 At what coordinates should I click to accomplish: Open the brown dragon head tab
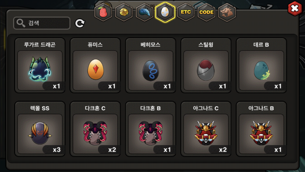pos(227,12)
